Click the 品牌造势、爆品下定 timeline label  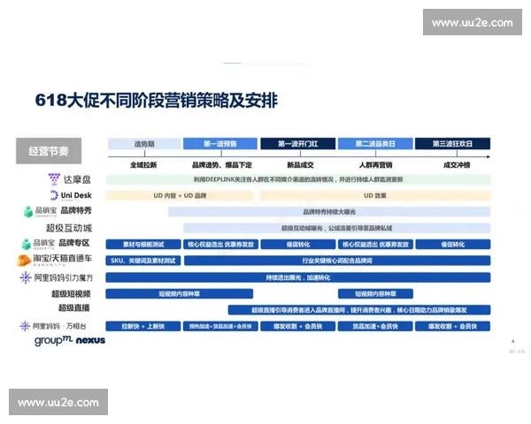(x=222, y=165)
